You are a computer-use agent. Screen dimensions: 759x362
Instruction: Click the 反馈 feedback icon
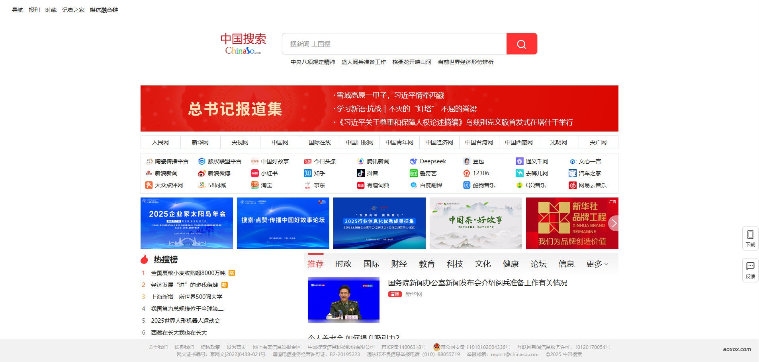click(750, 269)
